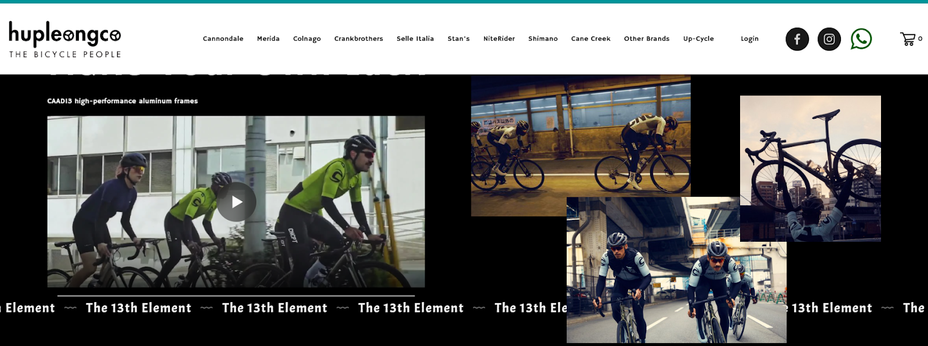Click the Hup Leong Co logo
This screenshot has width=928, height=346.
pyautogui.click(x=65, y=39)
